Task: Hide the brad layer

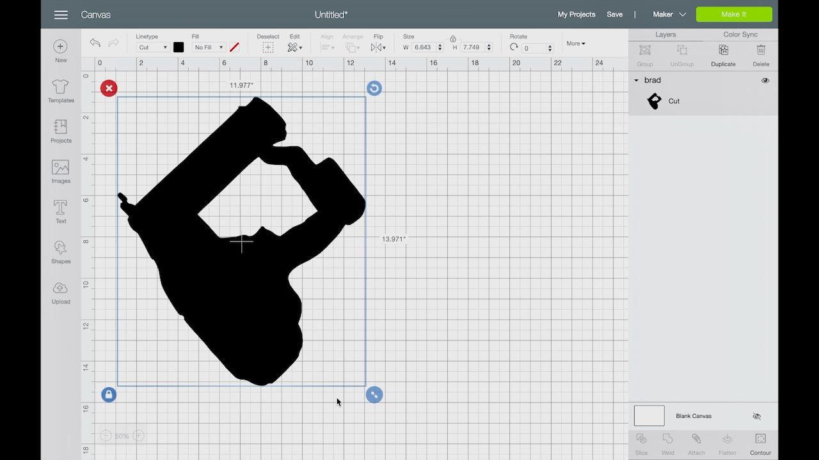Action: coord(765,80)
